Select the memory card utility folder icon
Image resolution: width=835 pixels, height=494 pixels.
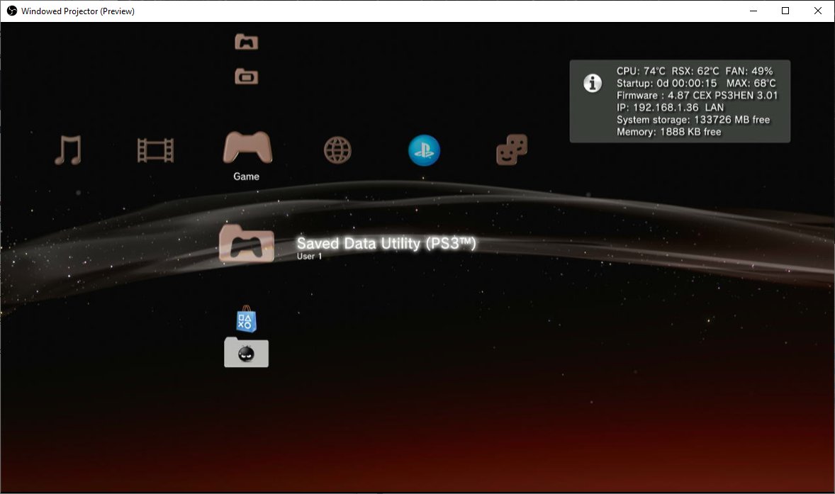coord(247,77)
